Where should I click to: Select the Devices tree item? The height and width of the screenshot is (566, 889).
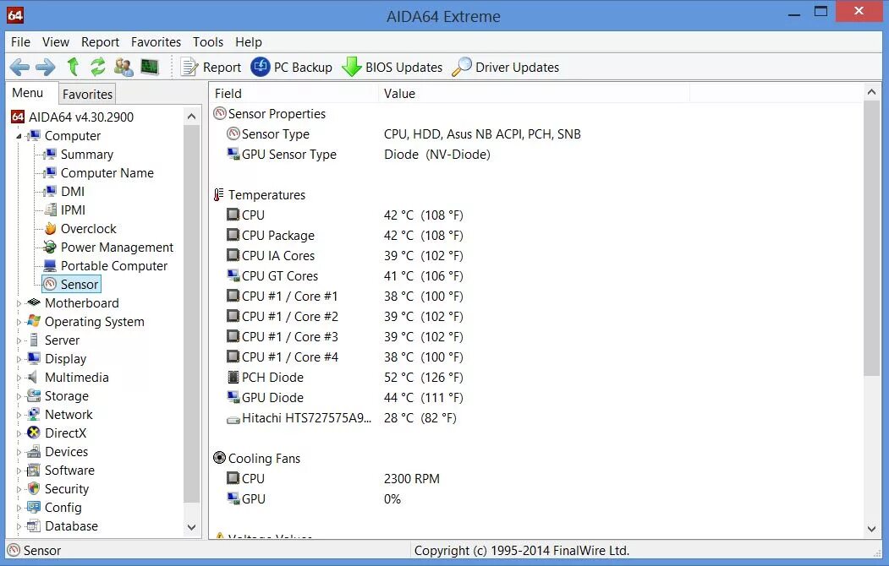(x=66, y=452)
